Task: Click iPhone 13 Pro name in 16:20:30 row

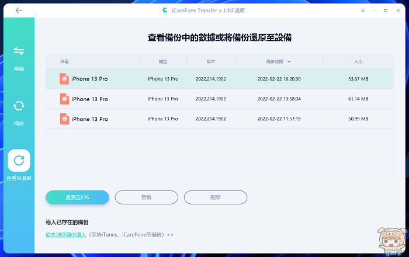Action: [89, 79]
